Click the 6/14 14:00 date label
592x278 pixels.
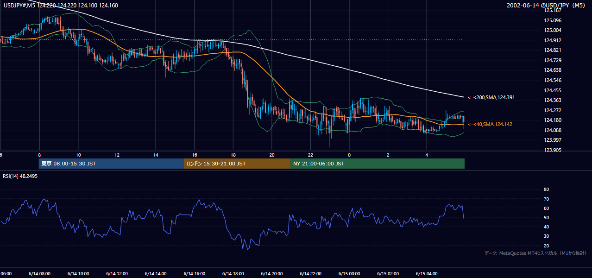click(x=156, y=273)
